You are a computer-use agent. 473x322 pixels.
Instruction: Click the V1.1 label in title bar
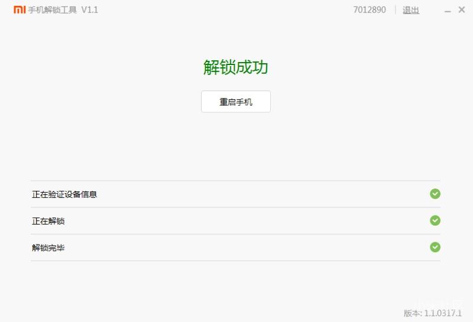click(90, 10)
